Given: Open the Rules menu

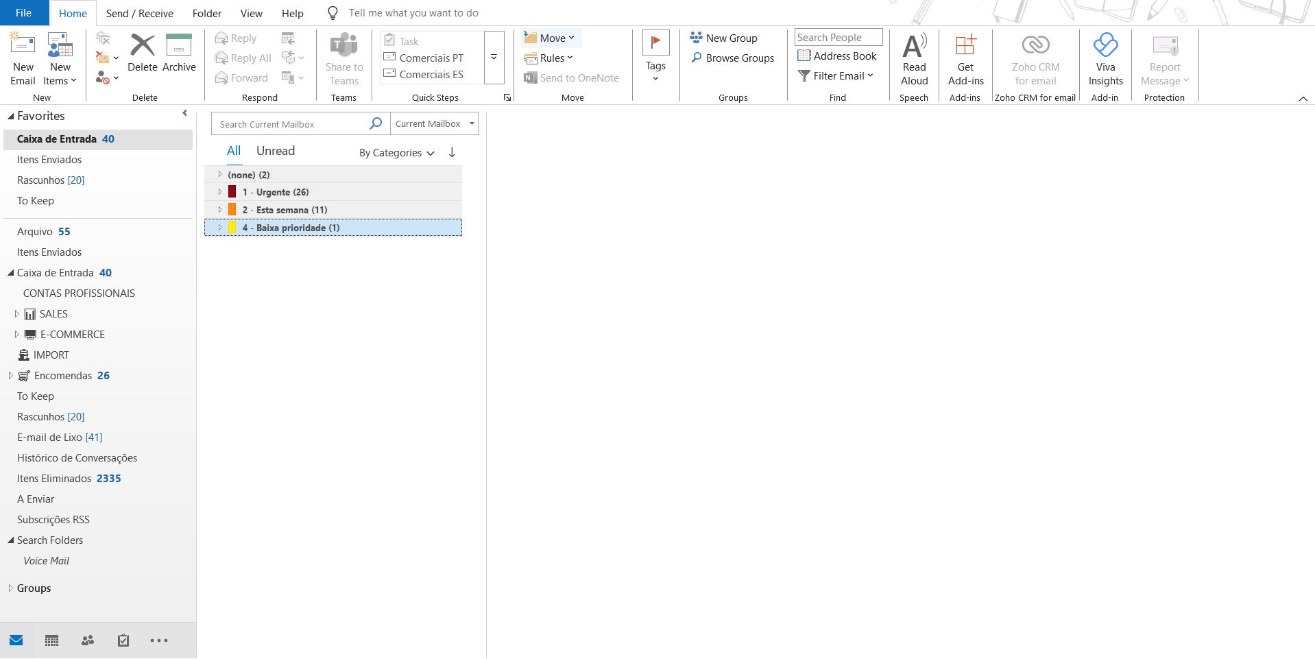Looking at the screenshot, I should 548,58.
